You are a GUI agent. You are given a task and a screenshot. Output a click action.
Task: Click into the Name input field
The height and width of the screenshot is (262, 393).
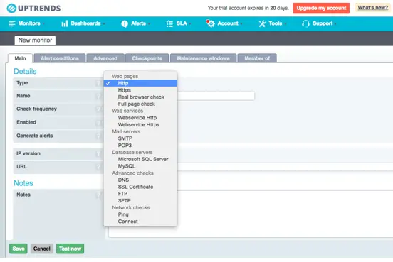point(216,97)
